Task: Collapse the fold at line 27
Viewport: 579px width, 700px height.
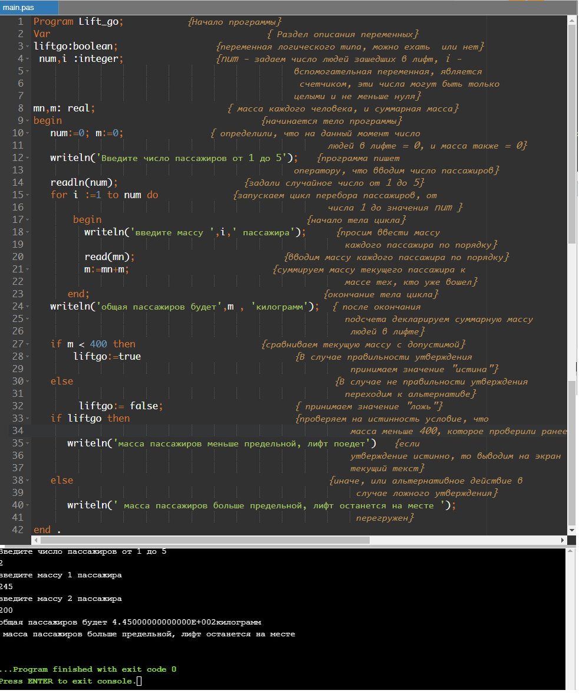Action: pyautogui.click(x=28, y=344)
